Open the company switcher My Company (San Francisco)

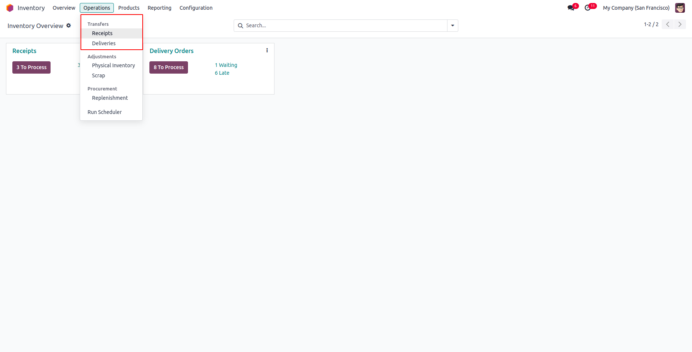point(636,8)
